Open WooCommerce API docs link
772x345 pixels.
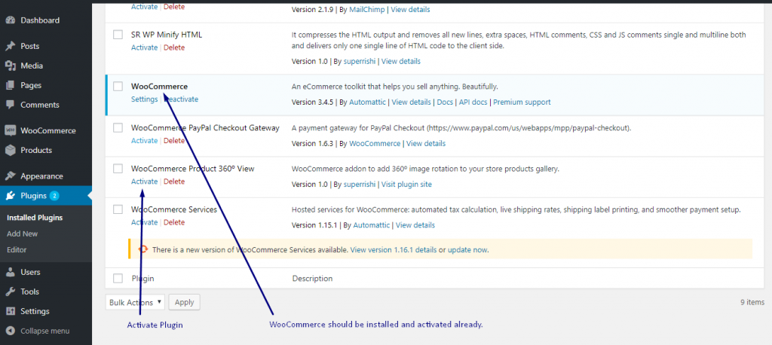(473, 102)
